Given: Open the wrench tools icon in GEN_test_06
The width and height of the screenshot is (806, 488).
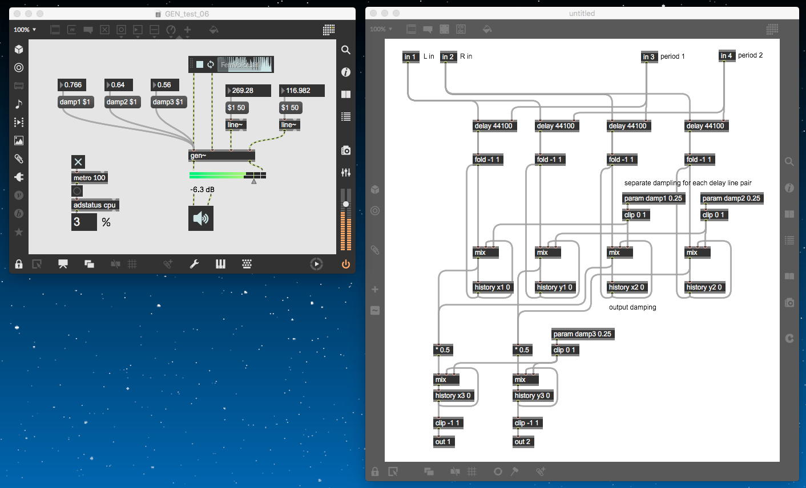Looking at the screenshot, I should pyautogui.click(x=195, y=264).
